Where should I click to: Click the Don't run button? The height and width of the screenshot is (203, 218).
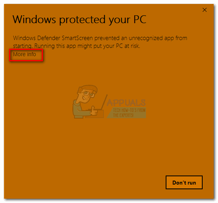pos(184,182)
